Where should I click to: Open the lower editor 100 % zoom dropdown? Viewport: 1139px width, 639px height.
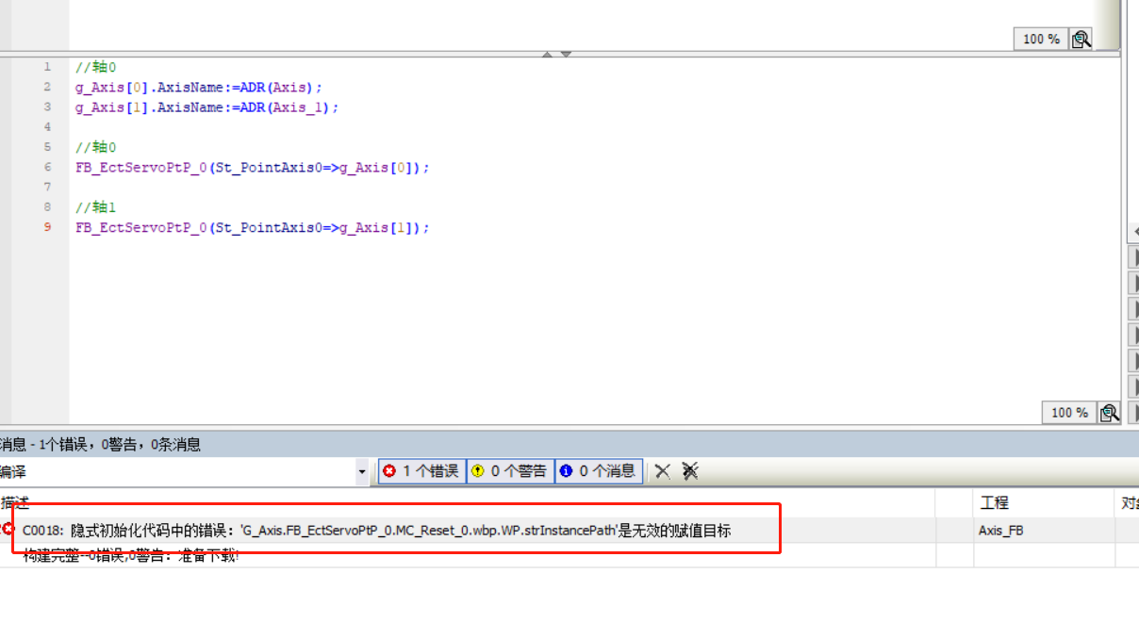point(1068,413)
